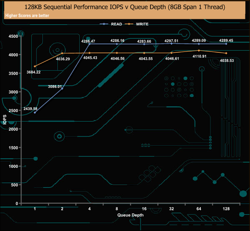Click the x-axis label 4
250x231 pixels.
[x=90, y=209]
